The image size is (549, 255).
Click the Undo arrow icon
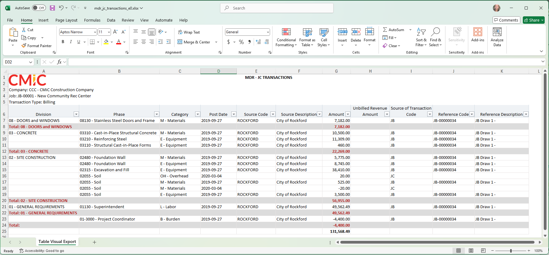tap(61, 8)
